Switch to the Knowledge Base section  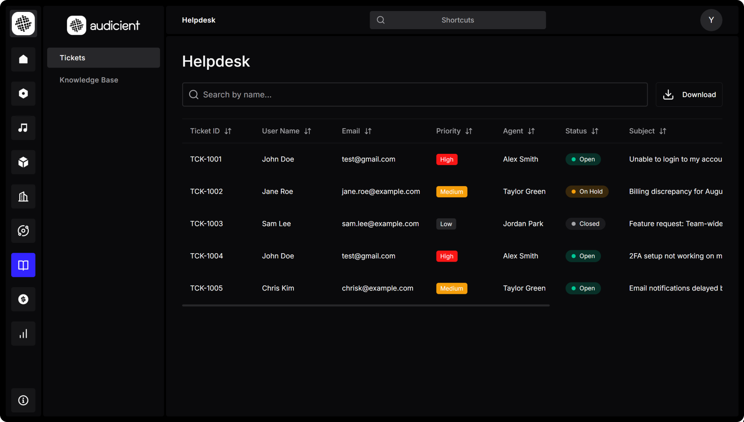click(x=89, y=80)
